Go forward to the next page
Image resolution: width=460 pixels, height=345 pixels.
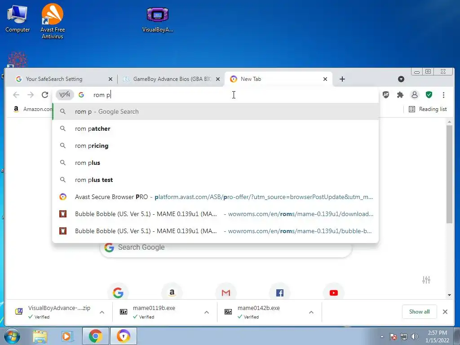point(31,95)
